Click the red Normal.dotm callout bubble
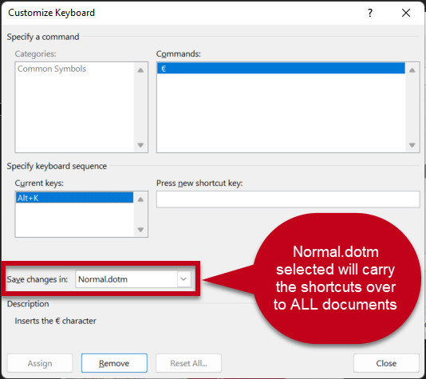This screenshot has height=379, width=426. click(336, 278)
